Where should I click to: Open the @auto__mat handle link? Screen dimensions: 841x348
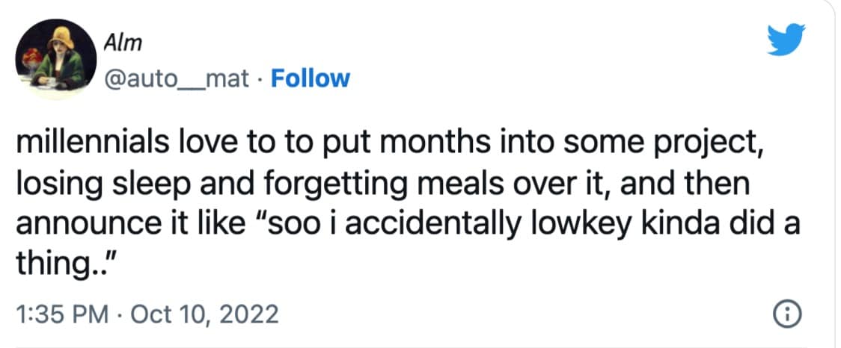coord(179,78)
